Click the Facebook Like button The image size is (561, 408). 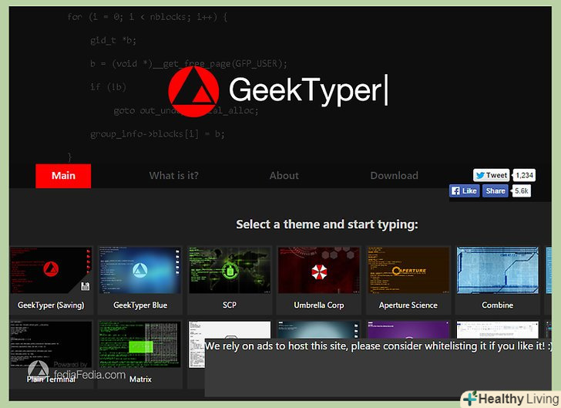464,191
